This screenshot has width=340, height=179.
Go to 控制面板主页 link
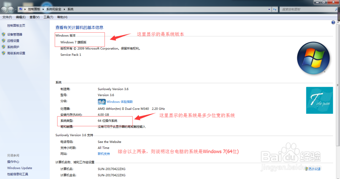click(x=16, y=26)
